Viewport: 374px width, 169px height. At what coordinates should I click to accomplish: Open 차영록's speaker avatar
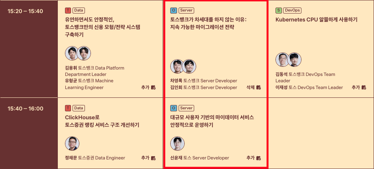[x=177, y=66]
